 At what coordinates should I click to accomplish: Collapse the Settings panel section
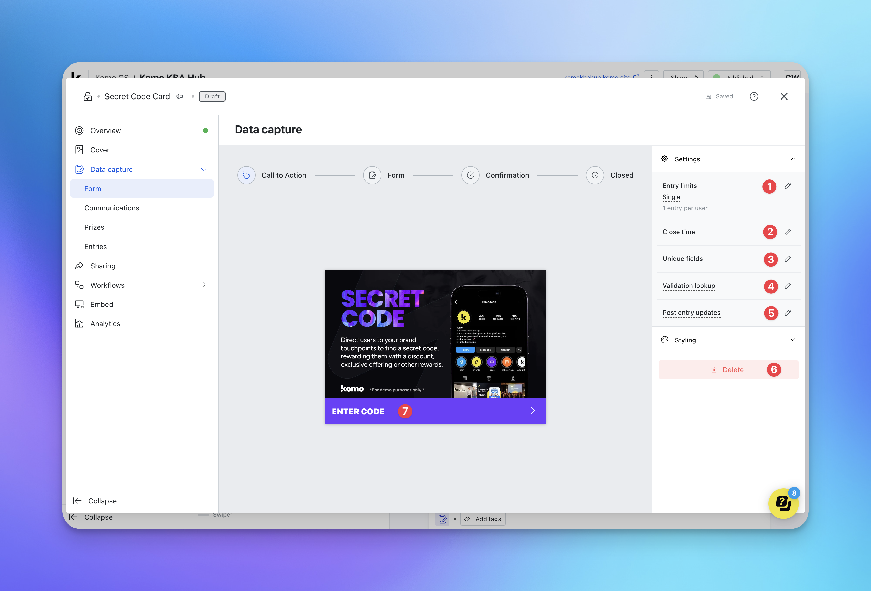[x=793, y=159]
